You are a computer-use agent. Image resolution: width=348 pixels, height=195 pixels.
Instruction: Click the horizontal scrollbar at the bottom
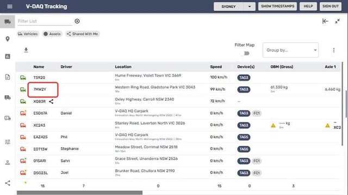pos(79,193)
